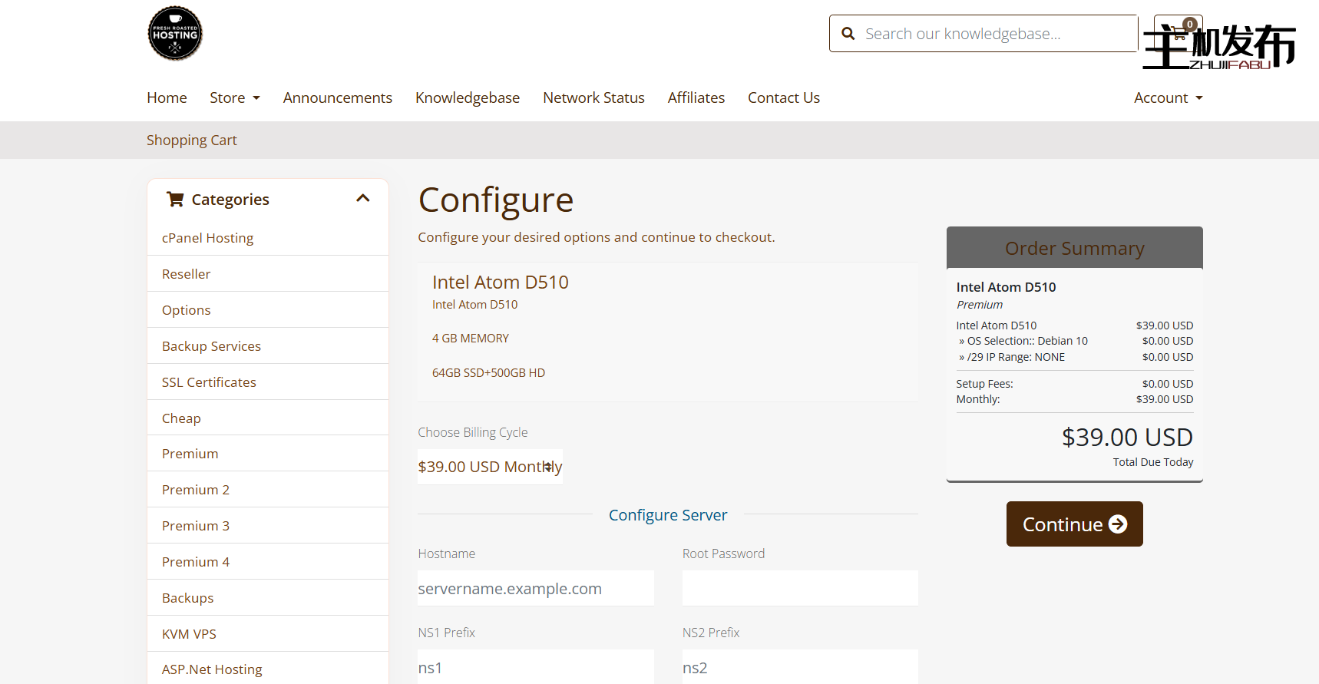Click the Fresh Roasted Hosting logo
Screen dimensions: 1319x684
tap(175, 34)
